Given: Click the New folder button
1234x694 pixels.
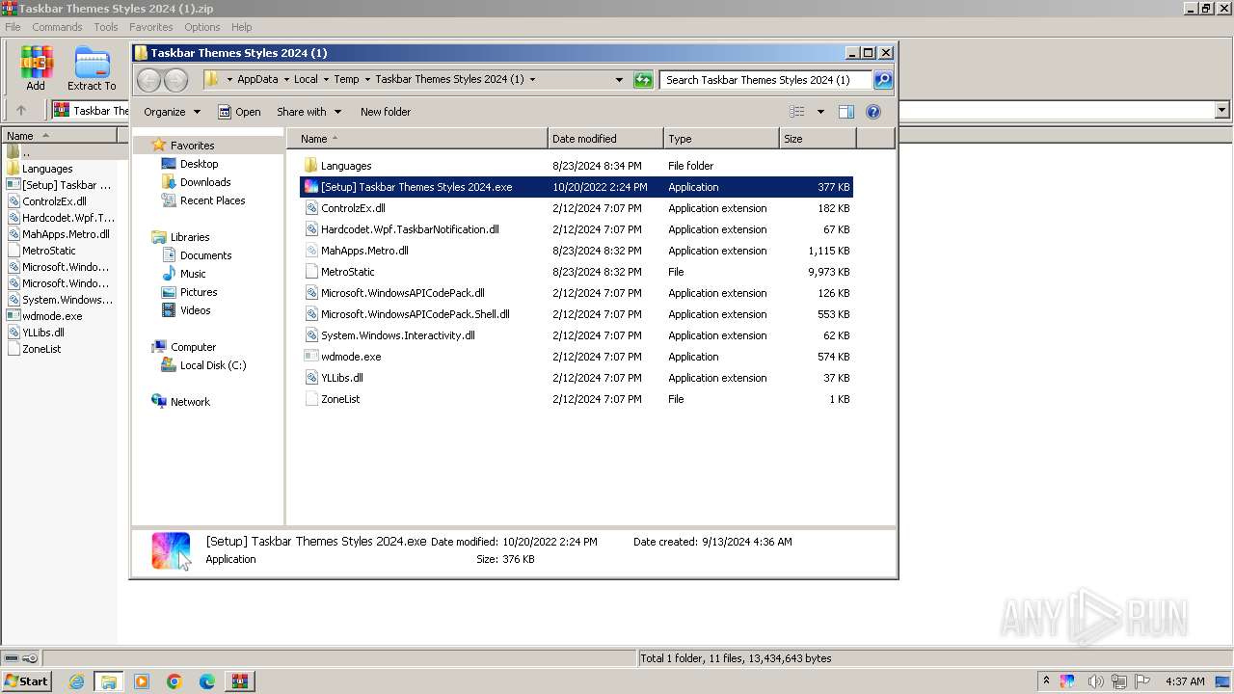Looking at the screenshot, I should tap(386, 112).
